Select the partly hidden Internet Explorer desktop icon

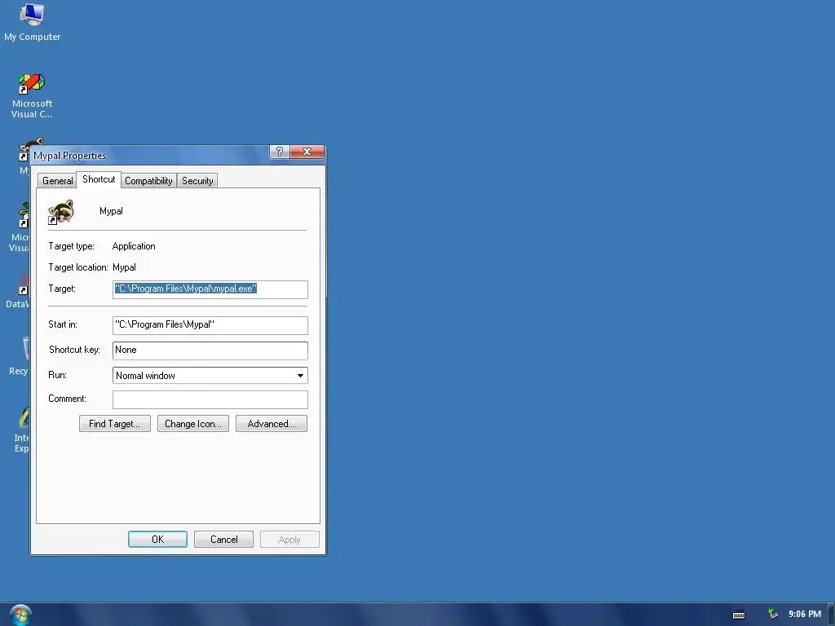[x=21, y=430]
